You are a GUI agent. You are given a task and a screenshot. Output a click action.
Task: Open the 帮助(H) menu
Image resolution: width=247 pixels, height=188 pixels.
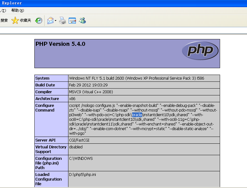tap(18, 11)
